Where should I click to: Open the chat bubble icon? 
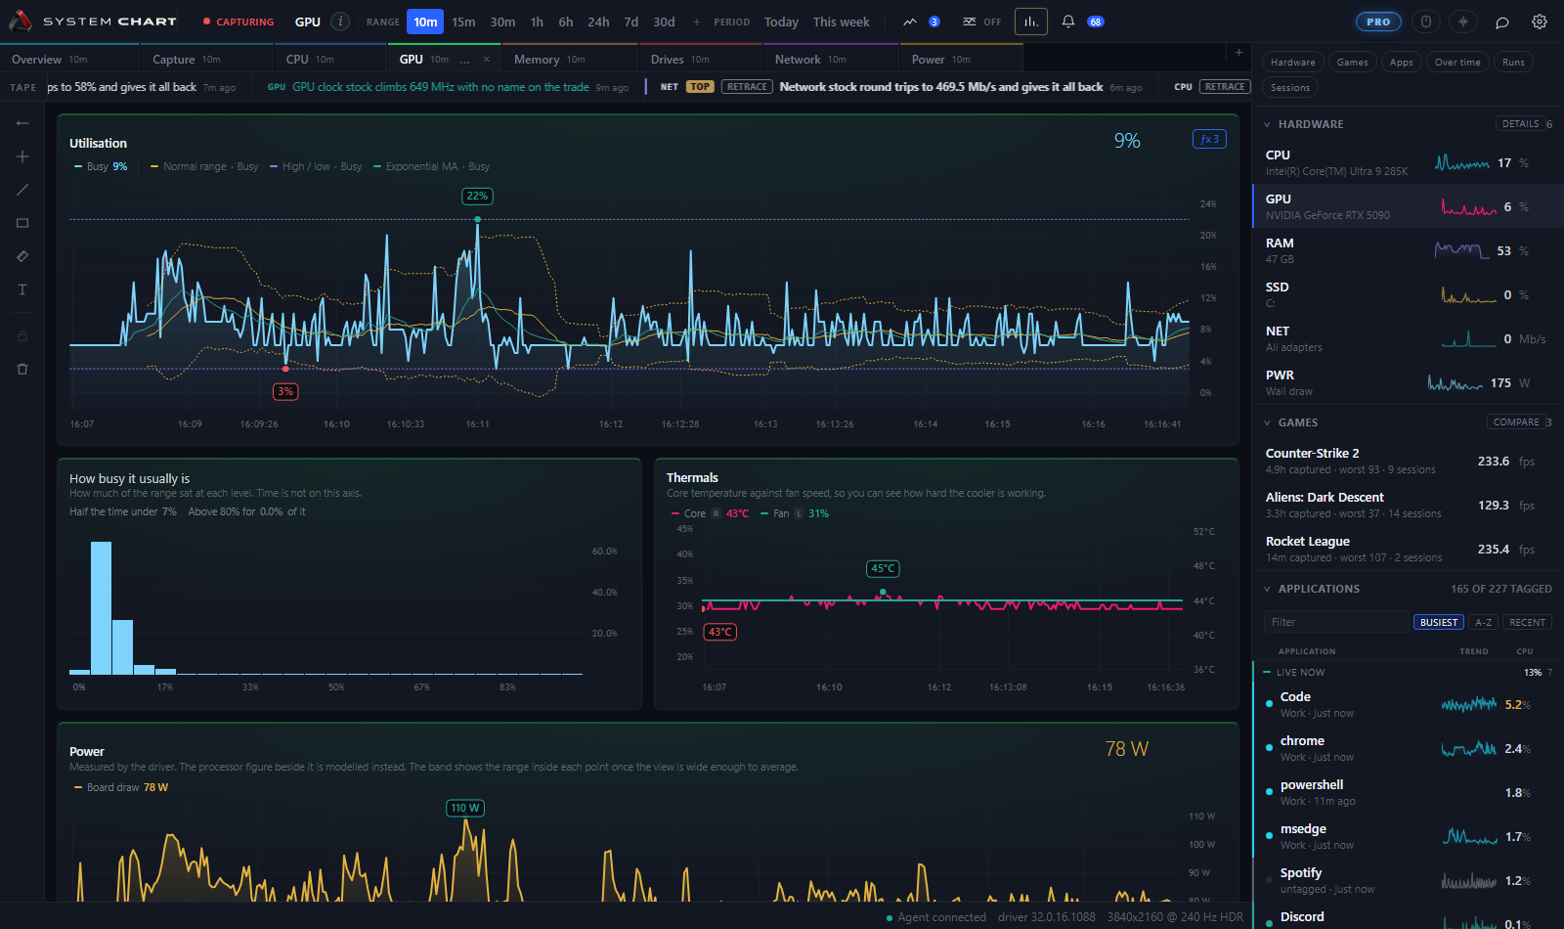pos(1502,22)
